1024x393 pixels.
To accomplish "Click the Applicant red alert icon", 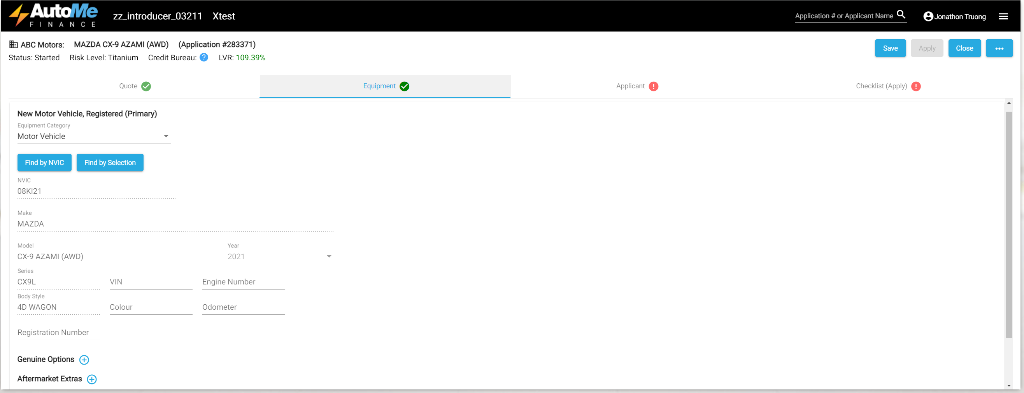I will [x=653, y=86].
